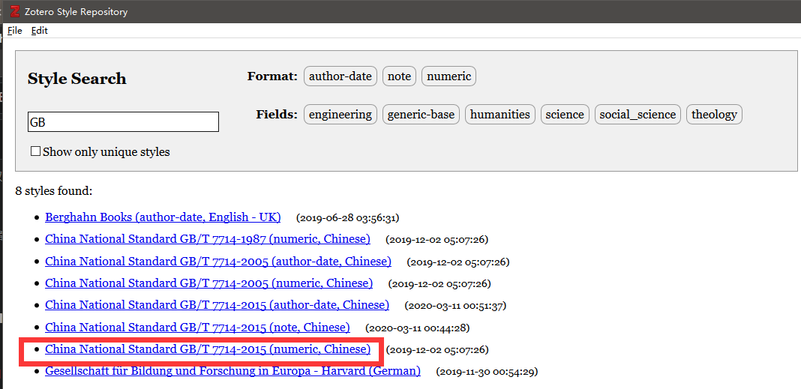Filter by humanities field
This screenshot has width=801, height=389.
(x=500, y=115)
